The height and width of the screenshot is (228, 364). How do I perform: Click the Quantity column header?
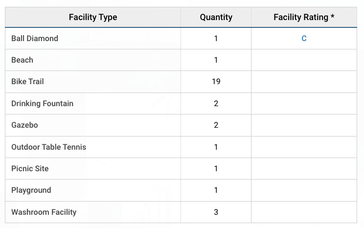[216, 17]
